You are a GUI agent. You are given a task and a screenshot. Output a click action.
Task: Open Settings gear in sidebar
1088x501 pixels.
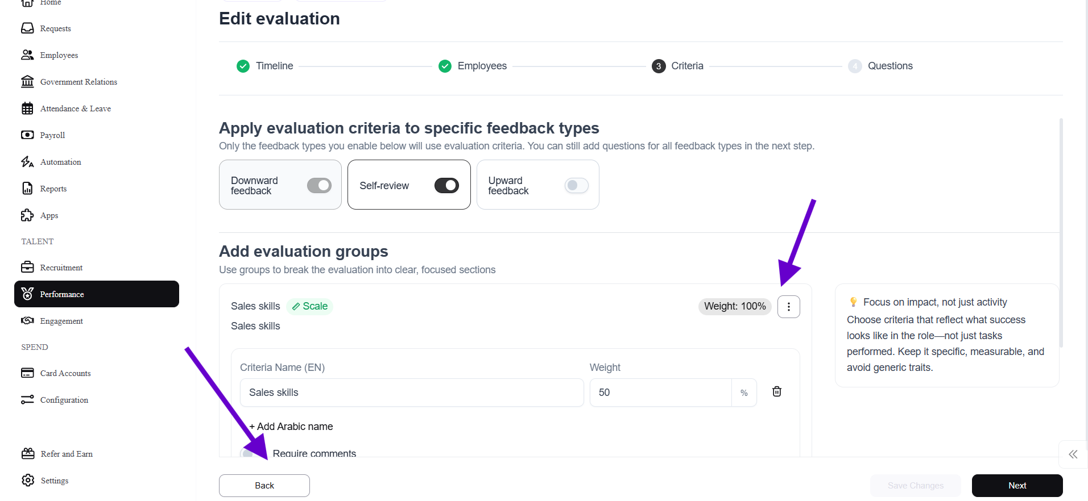(x=28, y=481)
